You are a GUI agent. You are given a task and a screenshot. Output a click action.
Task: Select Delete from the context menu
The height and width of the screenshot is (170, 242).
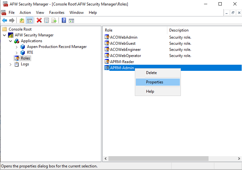point(151,73)
